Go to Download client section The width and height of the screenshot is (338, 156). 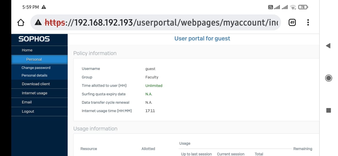point(36,84)
